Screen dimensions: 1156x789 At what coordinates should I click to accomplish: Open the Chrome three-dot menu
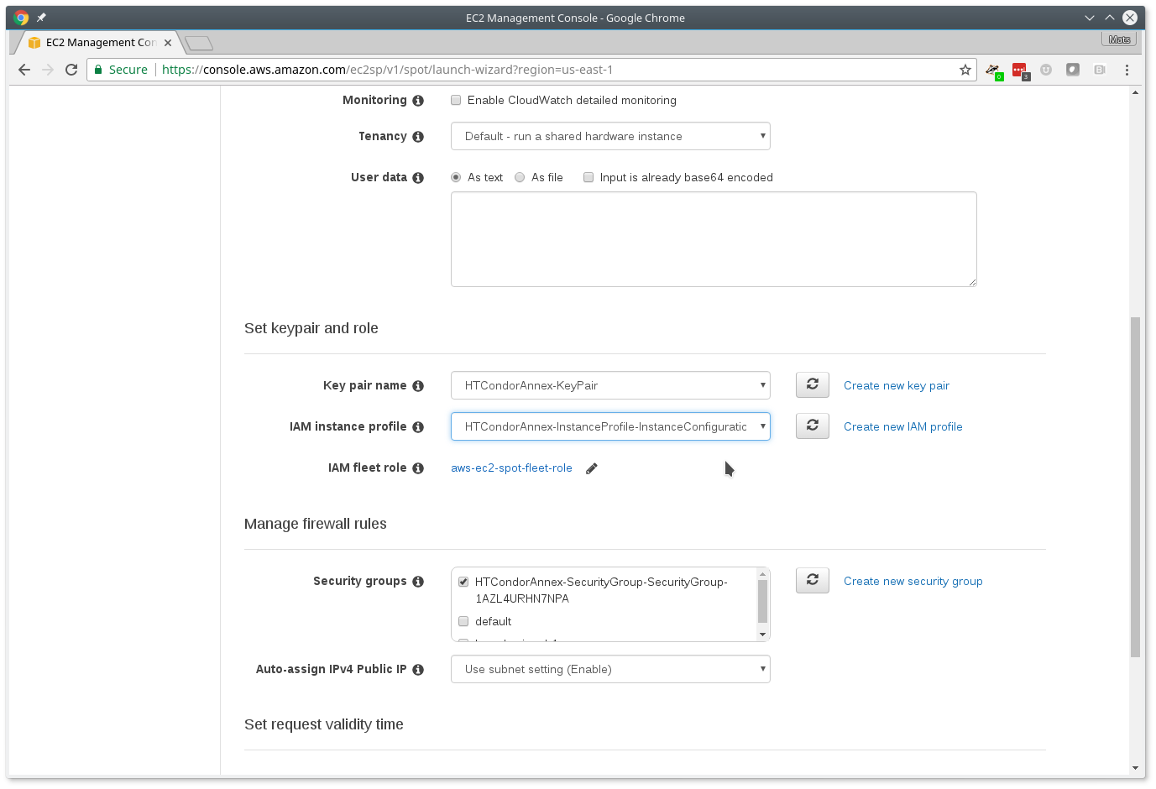[1127, 70]
